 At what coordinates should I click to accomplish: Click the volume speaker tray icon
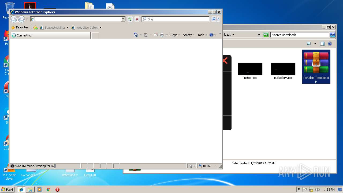click(x=318, y=190)
